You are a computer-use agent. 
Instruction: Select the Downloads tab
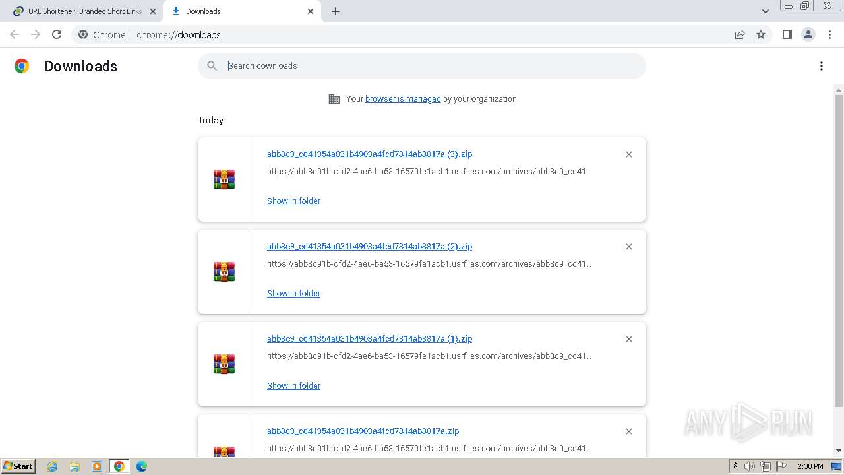pyautogui.click(x=241, y=11)
